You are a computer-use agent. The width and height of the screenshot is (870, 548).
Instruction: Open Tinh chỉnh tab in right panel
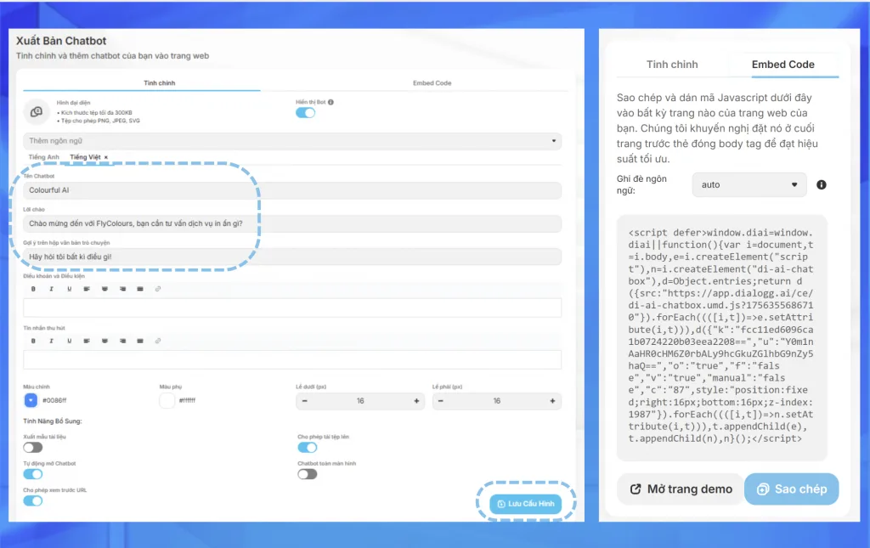(672, 65)
